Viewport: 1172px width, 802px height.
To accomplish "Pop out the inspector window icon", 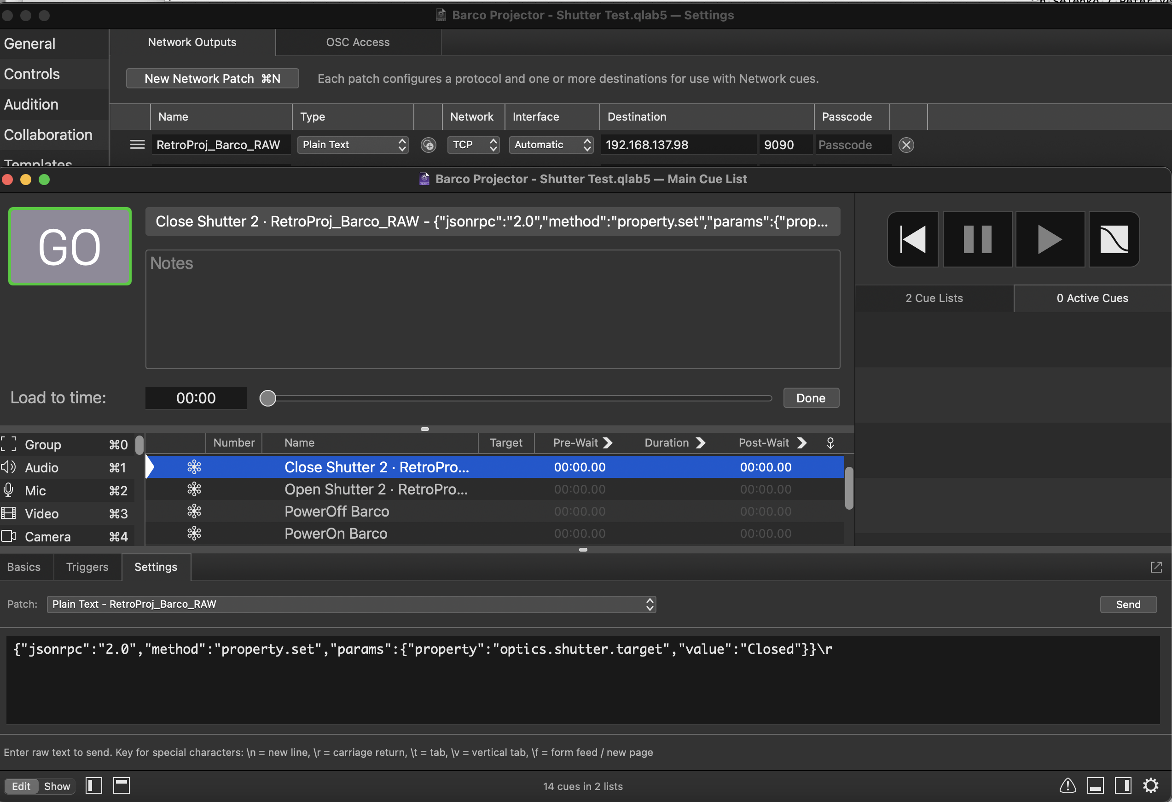I will click(1156, 567).
